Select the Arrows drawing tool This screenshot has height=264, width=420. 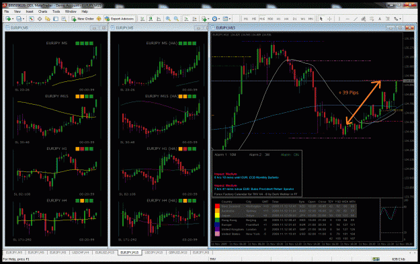point(396,19)
